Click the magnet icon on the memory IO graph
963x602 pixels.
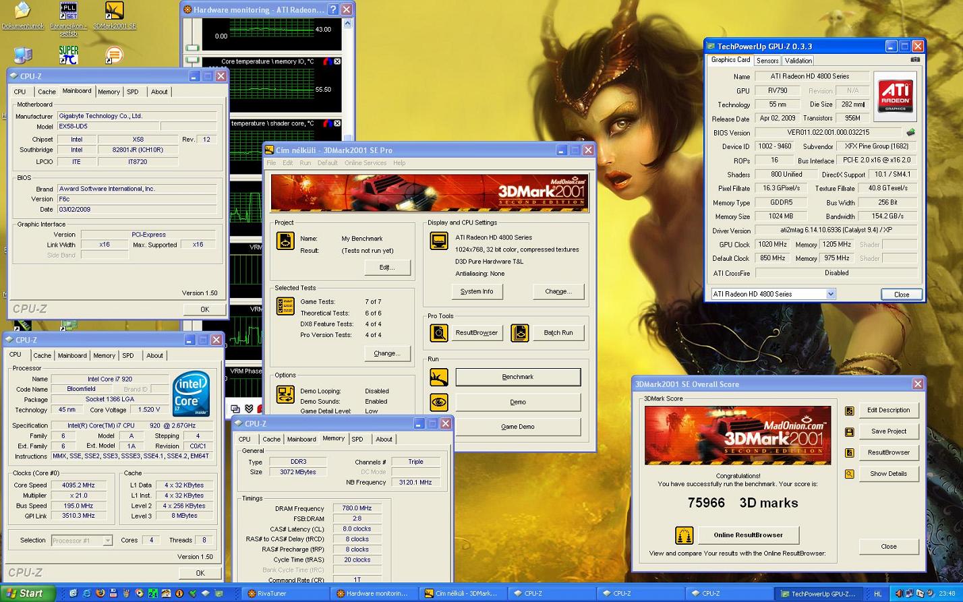coord(328,61)
